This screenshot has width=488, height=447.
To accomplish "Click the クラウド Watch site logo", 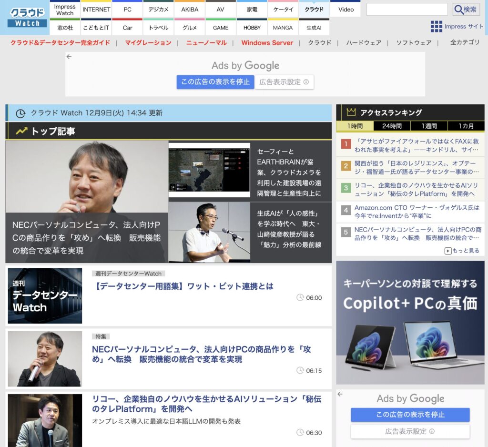I will (x=27, y=18).
